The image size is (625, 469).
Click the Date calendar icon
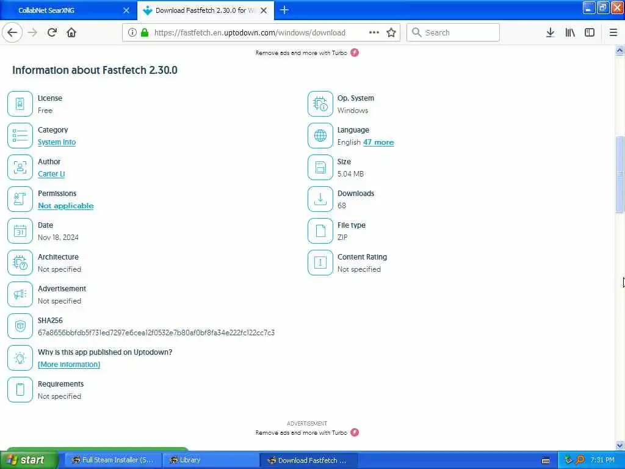click(x=20, y=230)
